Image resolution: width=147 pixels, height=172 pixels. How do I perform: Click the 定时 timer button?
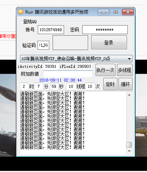(x=110, y=84)
